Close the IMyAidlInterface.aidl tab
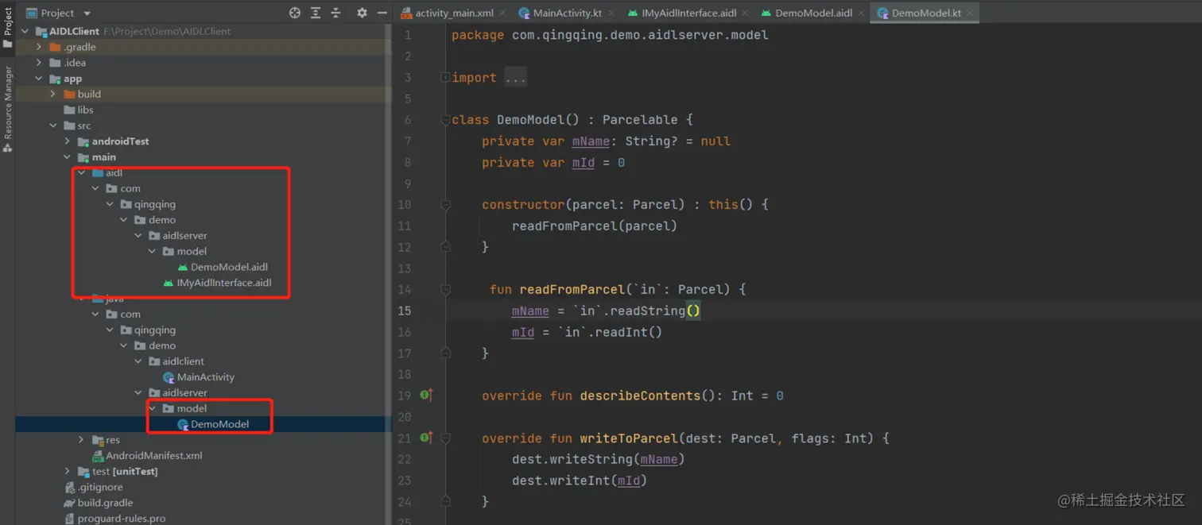 coord(745,14)
